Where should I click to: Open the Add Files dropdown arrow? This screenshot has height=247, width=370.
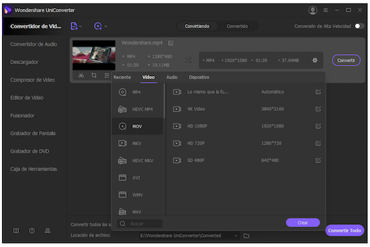(80, 27)
